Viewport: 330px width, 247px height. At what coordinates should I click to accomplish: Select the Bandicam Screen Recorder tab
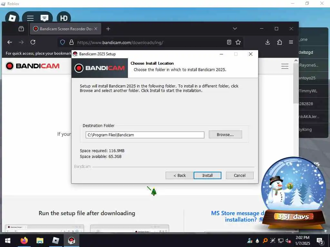[x=65, y=29]
